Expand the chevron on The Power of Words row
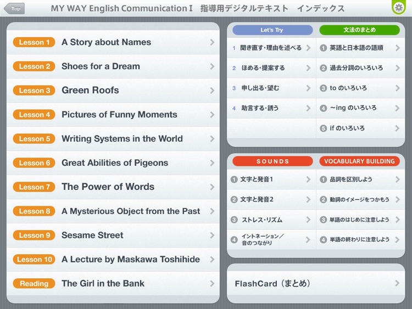412x309 pixels. (212, 187)
